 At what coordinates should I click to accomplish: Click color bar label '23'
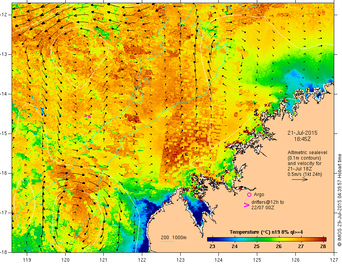(212, 247)
